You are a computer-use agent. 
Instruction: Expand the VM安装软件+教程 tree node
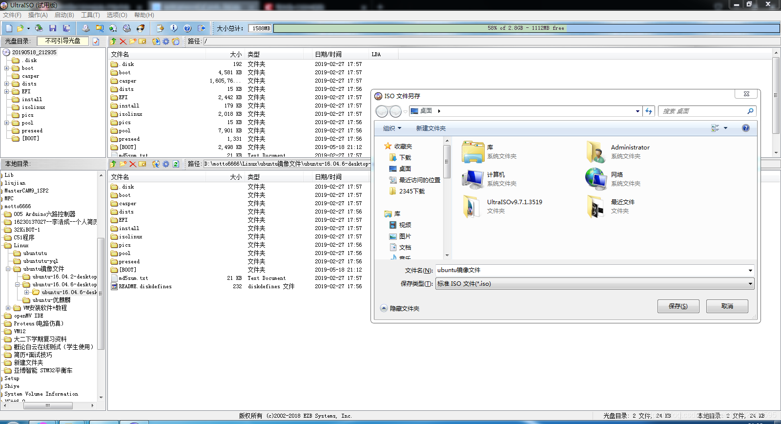click(8, 308)
